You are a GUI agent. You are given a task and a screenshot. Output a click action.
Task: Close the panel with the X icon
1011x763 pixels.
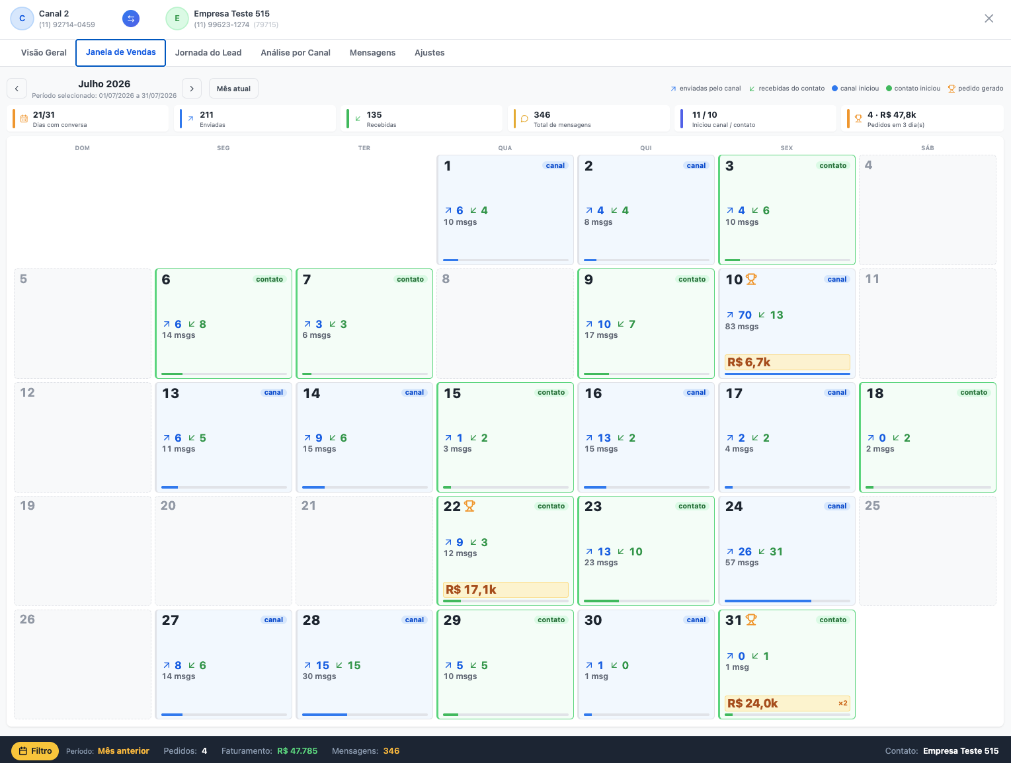pos(989,19)
